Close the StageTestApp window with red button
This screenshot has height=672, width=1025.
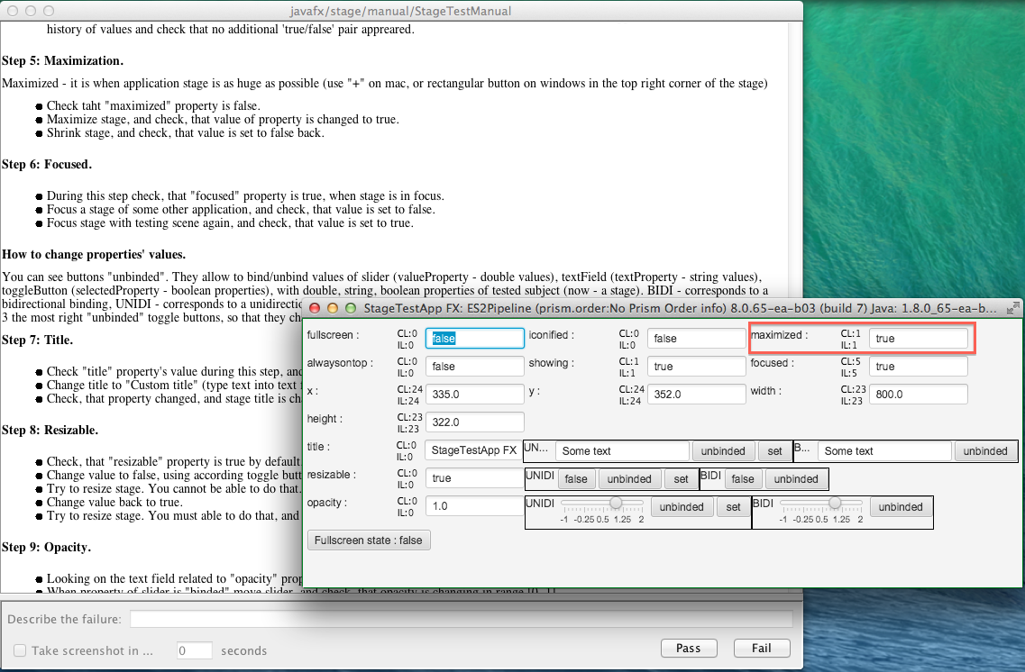point(316,308)
